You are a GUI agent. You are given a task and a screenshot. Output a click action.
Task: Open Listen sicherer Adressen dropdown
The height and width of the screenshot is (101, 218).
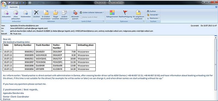coord(92,12)
